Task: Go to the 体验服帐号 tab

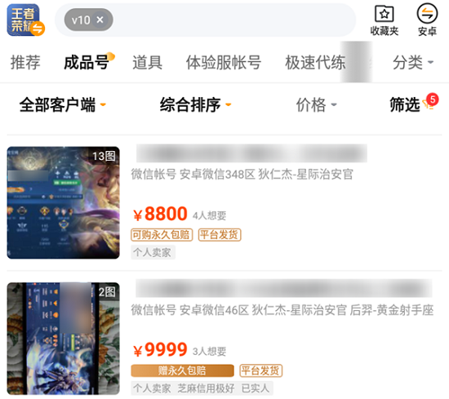Action: (224, 62)
